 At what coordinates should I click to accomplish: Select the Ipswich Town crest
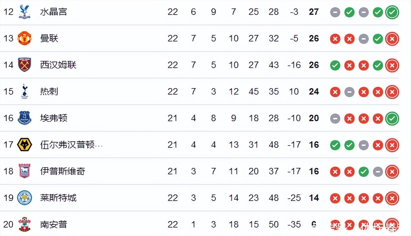pyautogui.click(x=24, y=171)
